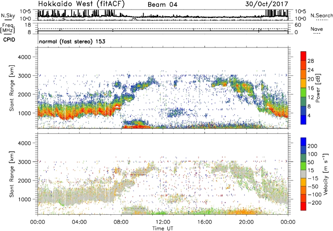Click the '60' Nave axis tick

(x=298, y=25)
